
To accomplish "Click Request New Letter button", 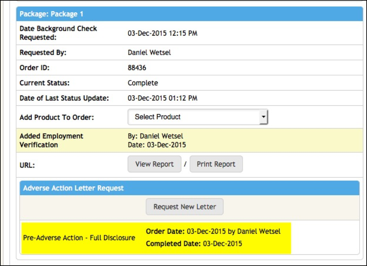I will [x=185, y=207].
